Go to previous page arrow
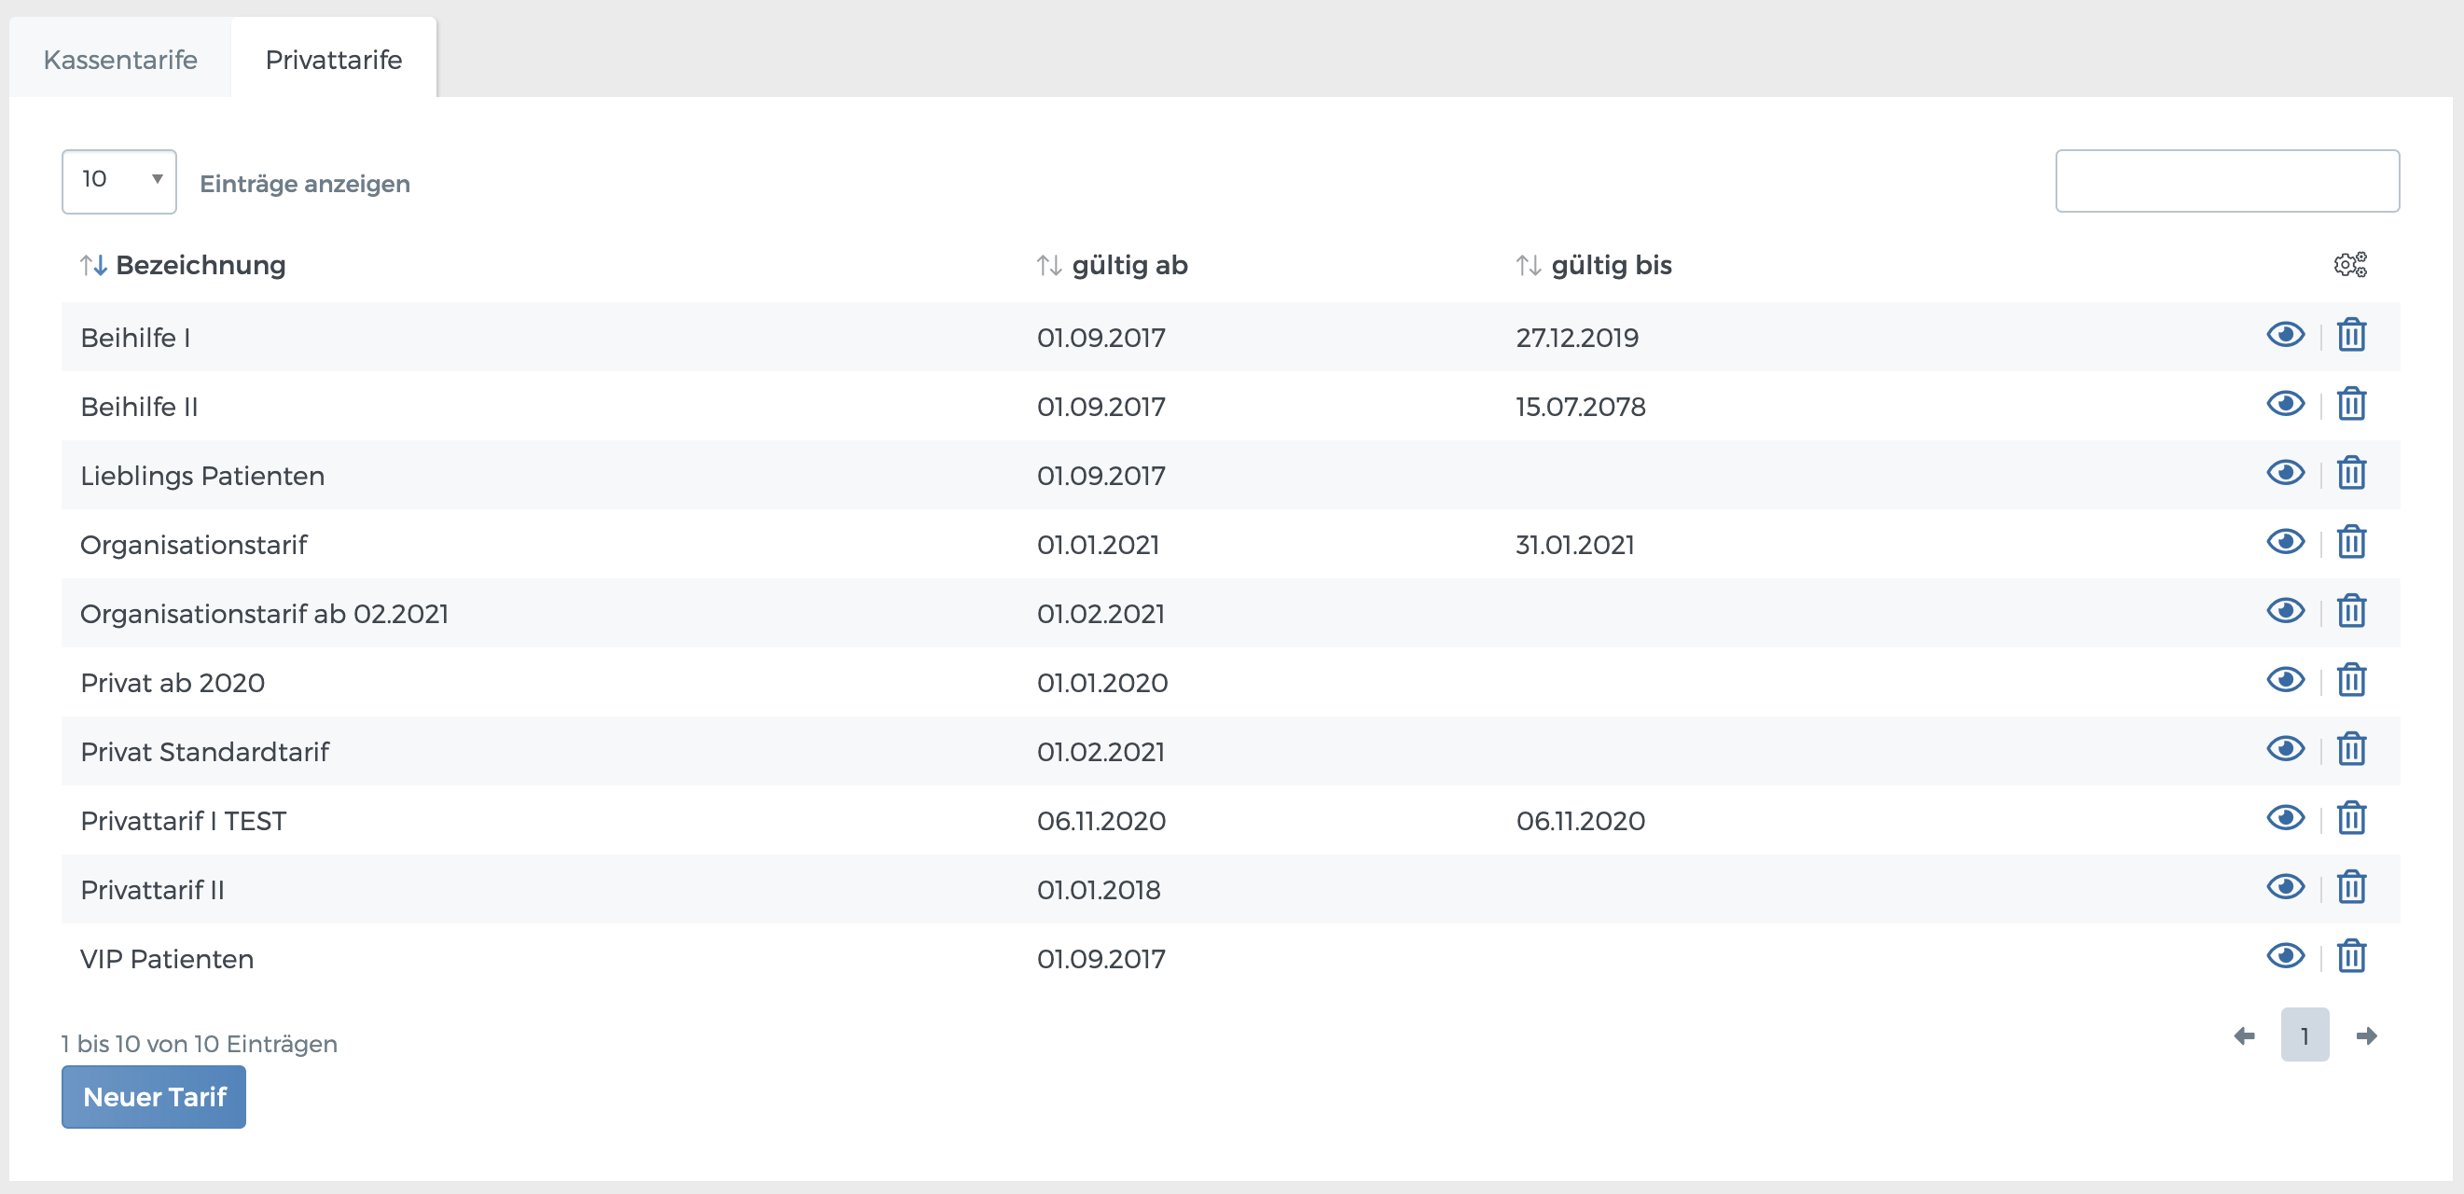 click(2244, 1036)
